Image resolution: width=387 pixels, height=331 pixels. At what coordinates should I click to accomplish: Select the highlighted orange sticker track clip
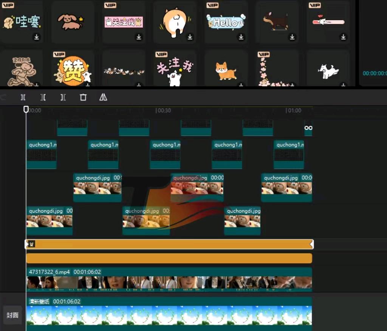(169, 244)
